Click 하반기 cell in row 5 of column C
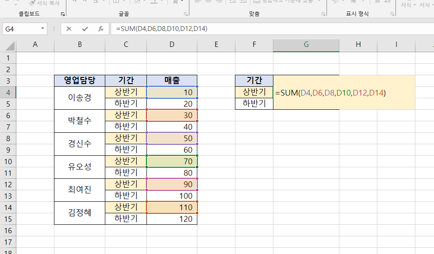Viewport: 434px width, 254px height. [126, 104]
